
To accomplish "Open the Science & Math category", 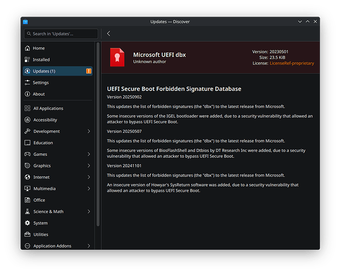I will point(48,212).
